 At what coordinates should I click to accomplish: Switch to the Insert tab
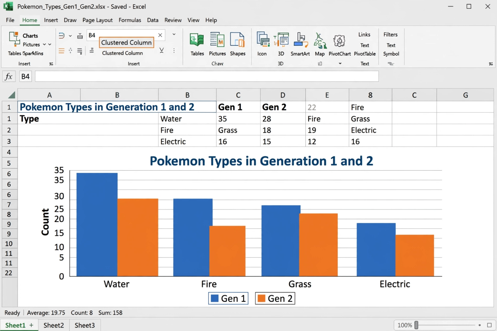tap(51, 20)
